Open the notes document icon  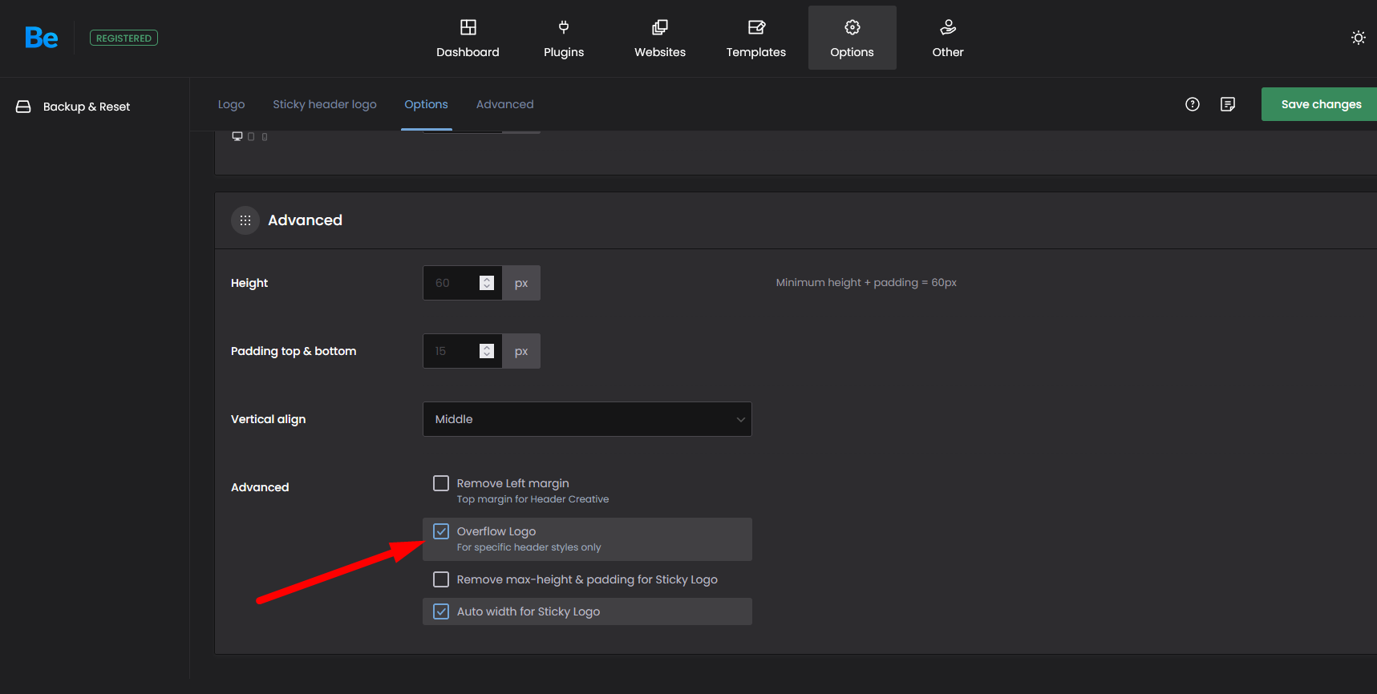click(1228, 104)
